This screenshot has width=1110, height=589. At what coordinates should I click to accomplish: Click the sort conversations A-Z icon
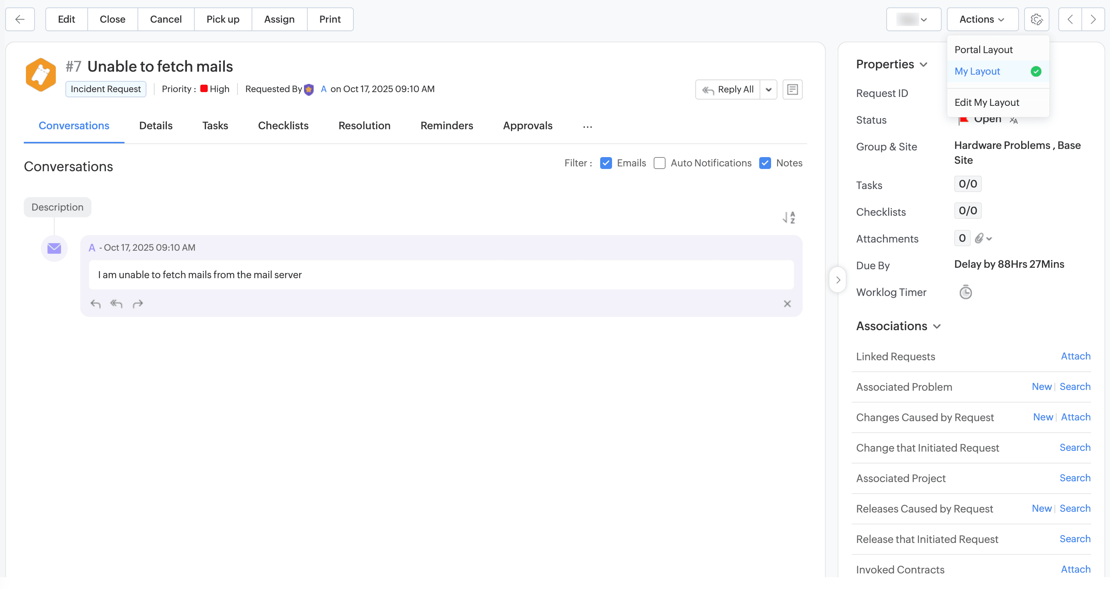pyautogui.click(x=789, y=217)
